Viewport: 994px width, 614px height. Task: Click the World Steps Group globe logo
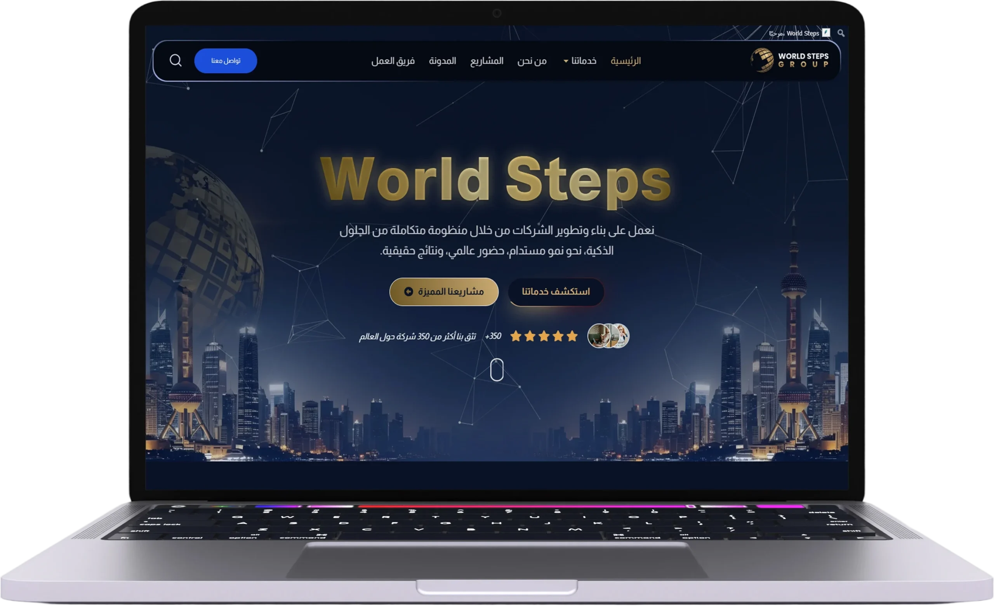[763, 60]
